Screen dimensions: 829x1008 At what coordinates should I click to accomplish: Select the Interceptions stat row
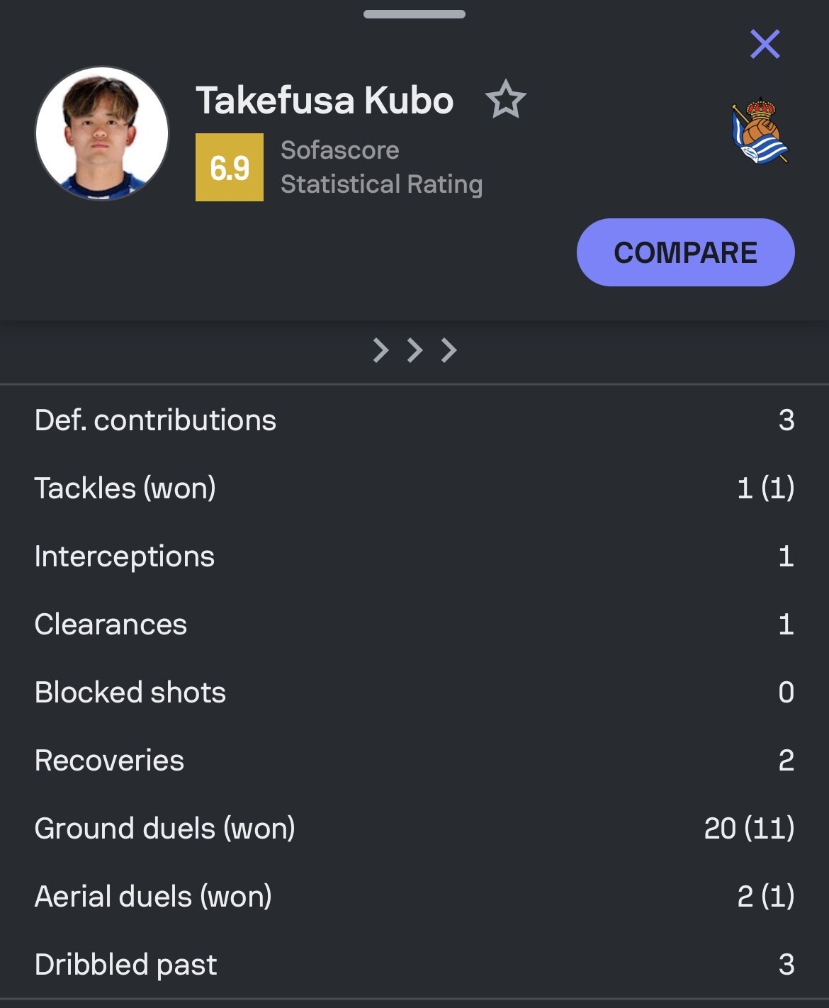[414, 556]
